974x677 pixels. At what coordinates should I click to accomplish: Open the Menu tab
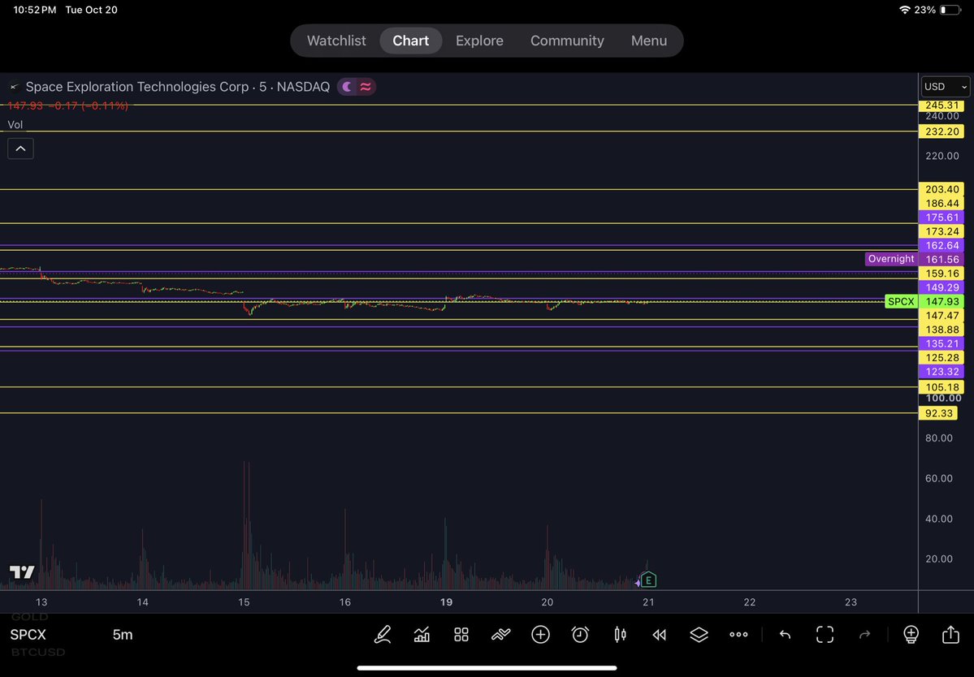tap(649, 41)
